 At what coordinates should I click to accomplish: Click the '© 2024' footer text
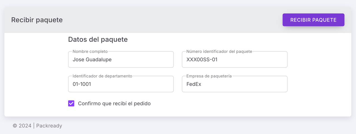[22, 126]
